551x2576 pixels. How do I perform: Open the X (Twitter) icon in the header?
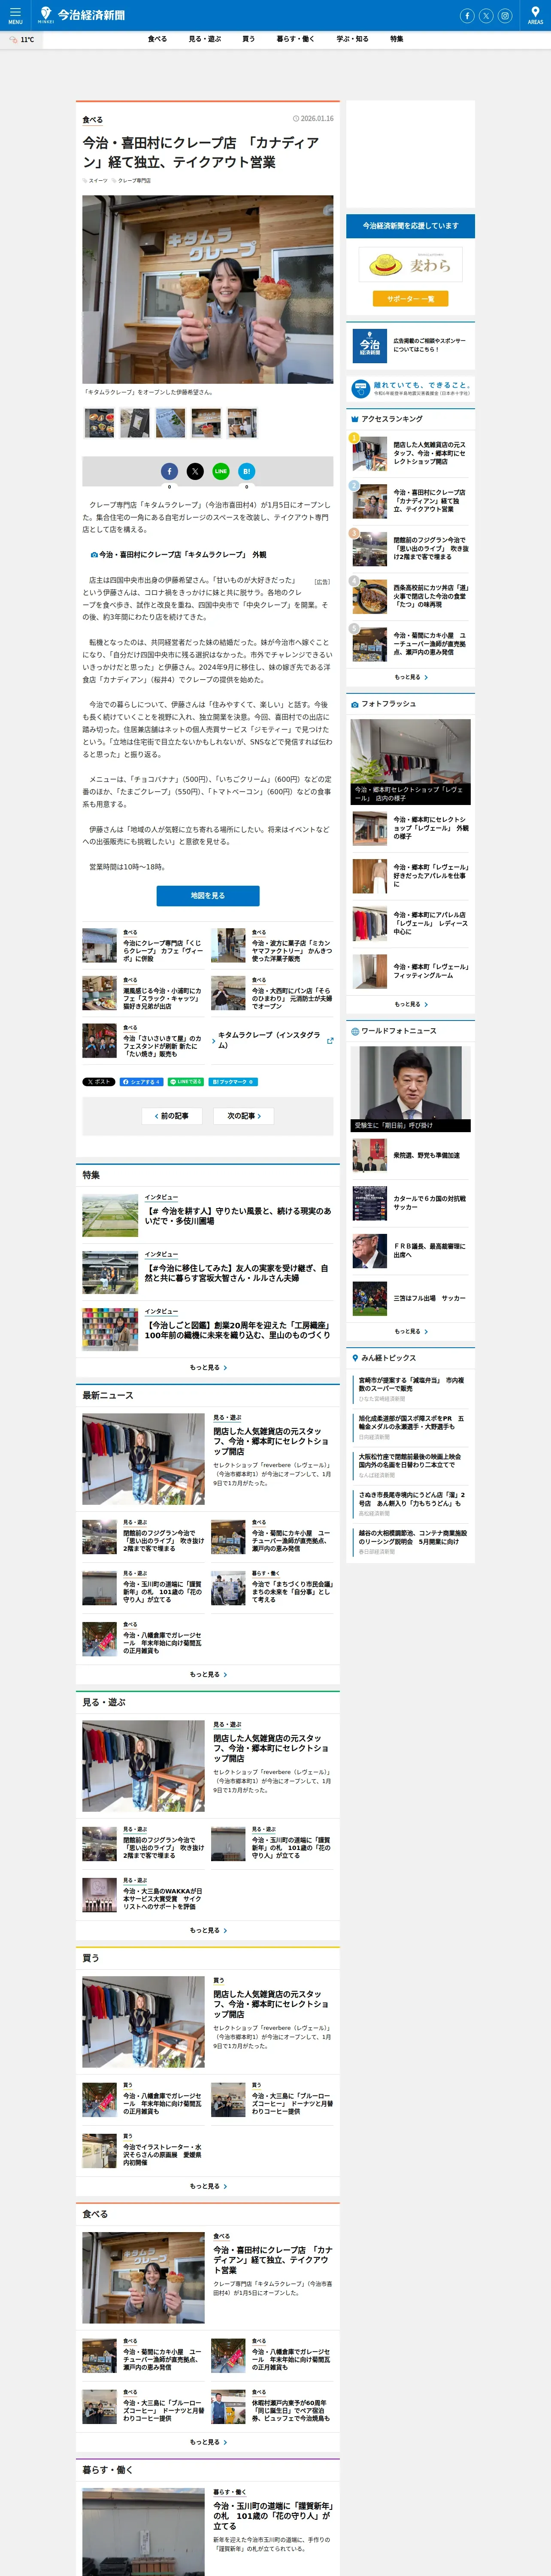click(486, 15)
